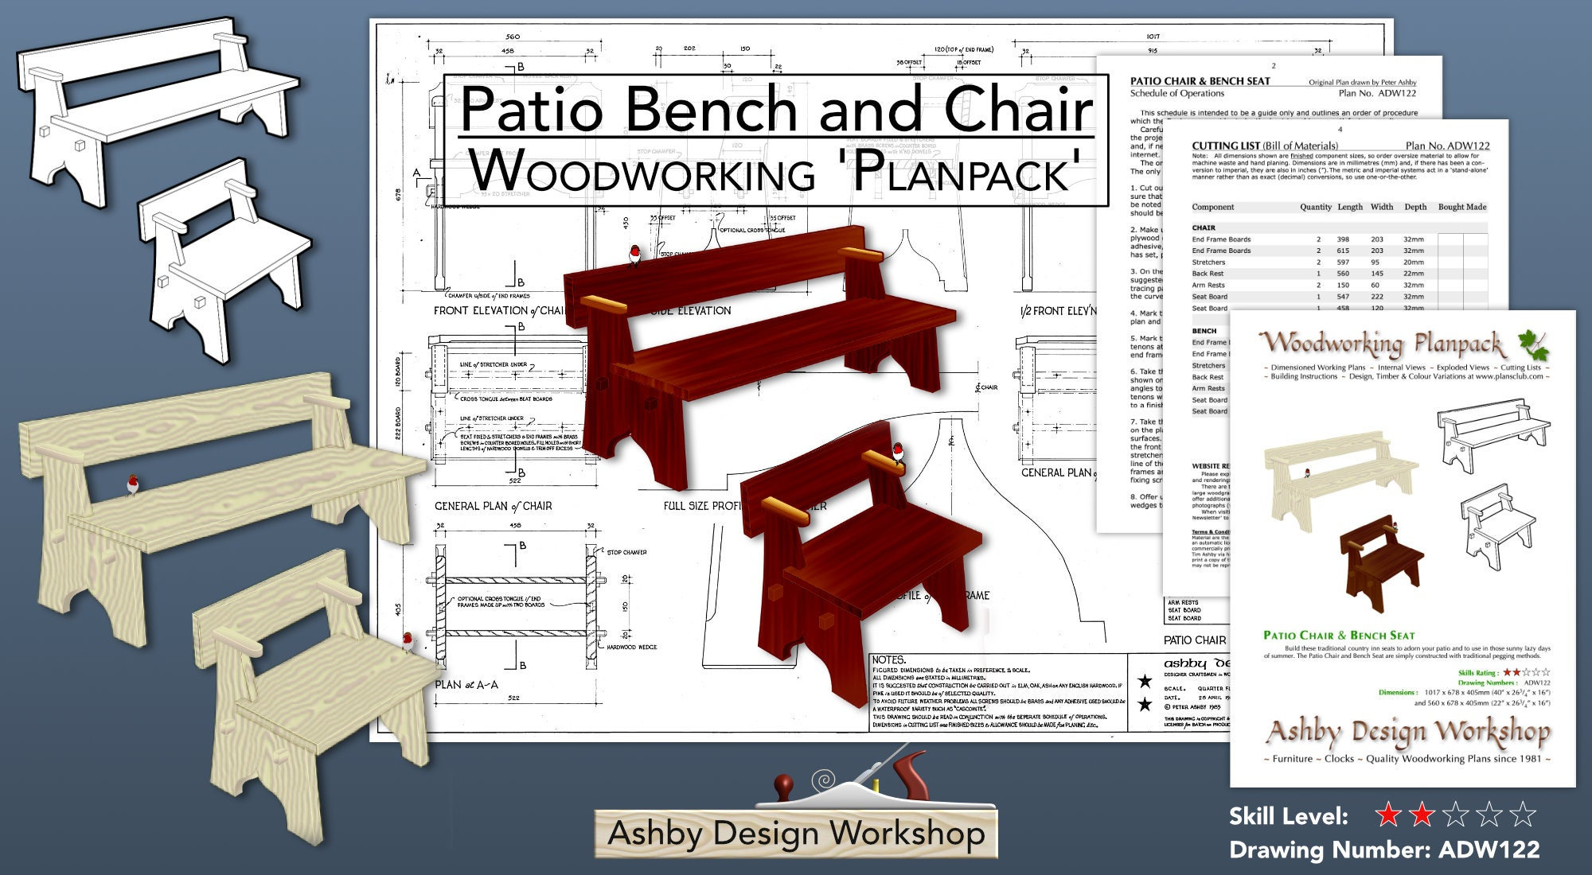The image size is (1592, 875).
Task: Click the third, empty Skill Level star
Action: [1455, 815]
